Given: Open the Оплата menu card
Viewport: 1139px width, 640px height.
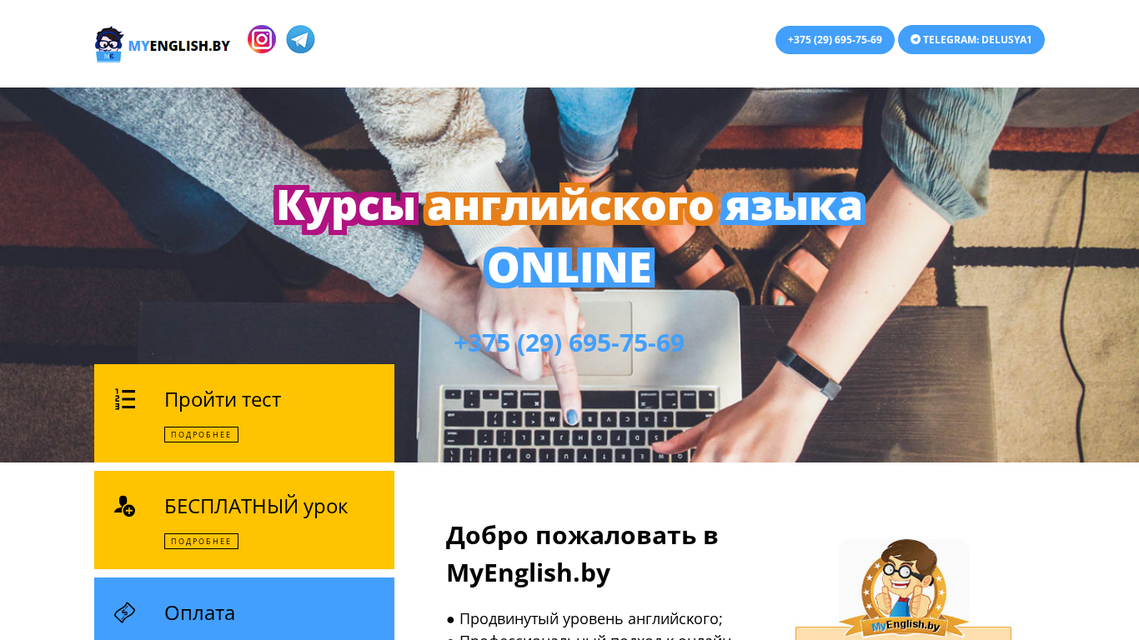Looking at the screenshot, I should point(244,609).
